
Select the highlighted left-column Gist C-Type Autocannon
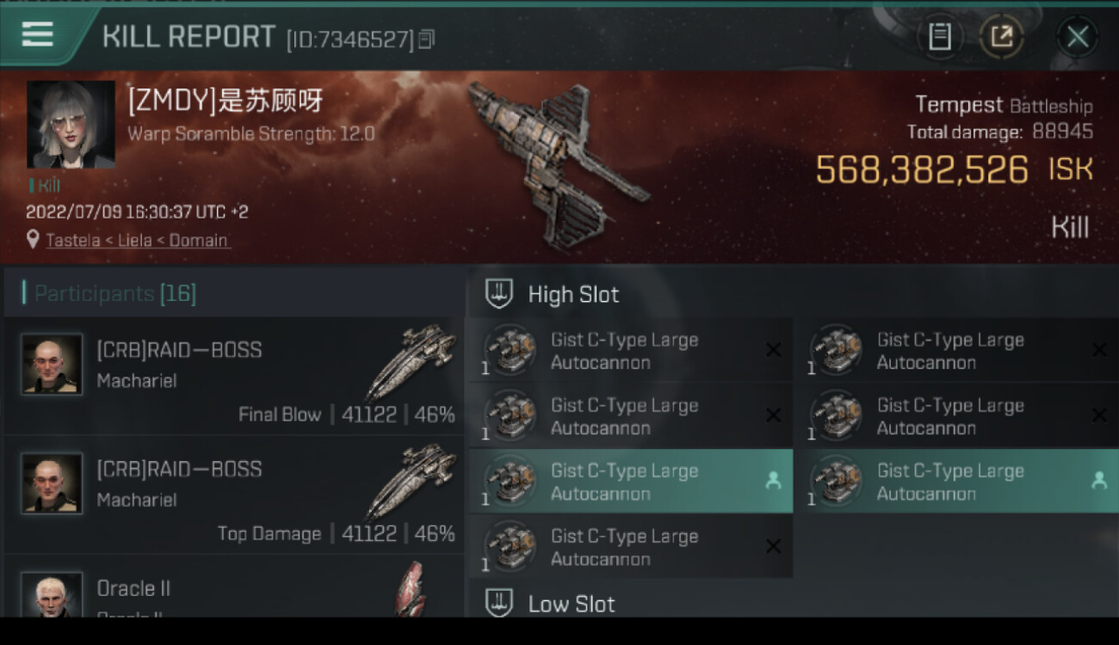pyautogui.click(x=629, y=482)
